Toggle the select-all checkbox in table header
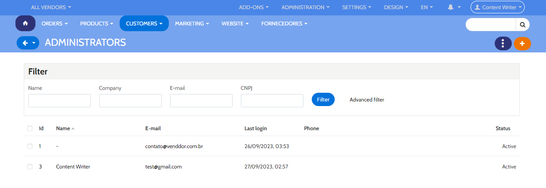 30,129
